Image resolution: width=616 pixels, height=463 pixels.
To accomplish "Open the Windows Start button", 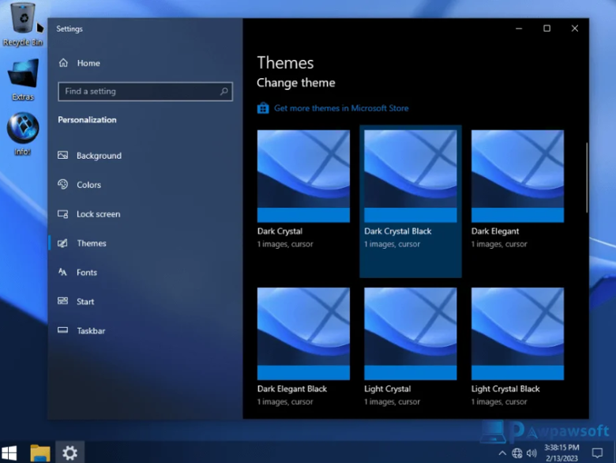I will [x=9, y=453].
